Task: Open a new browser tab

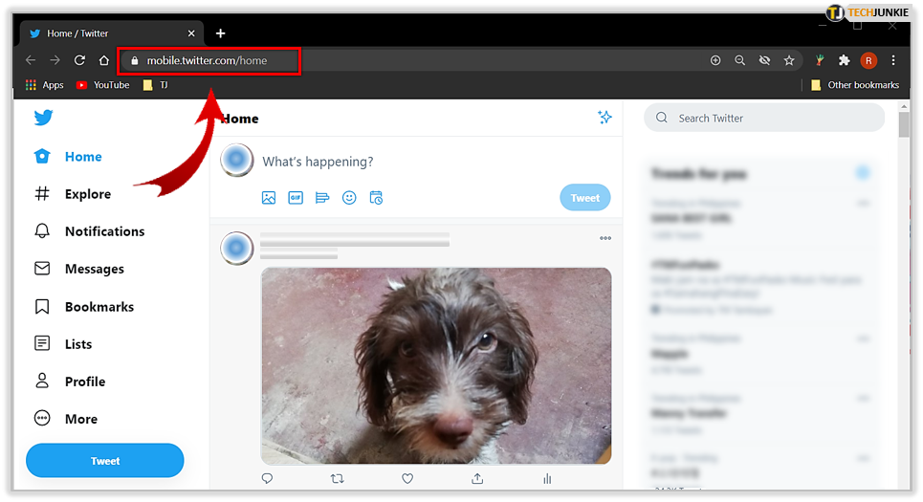Action: point(220,33)
